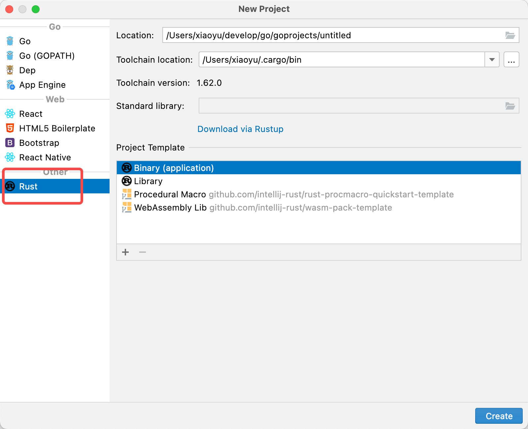Browse for Standard library folder
528x429 pixels.
coord(510,106)
